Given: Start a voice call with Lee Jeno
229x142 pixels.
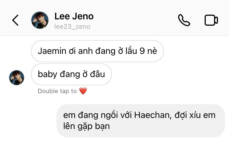Looking at the screenshot, I should point(184,20).
